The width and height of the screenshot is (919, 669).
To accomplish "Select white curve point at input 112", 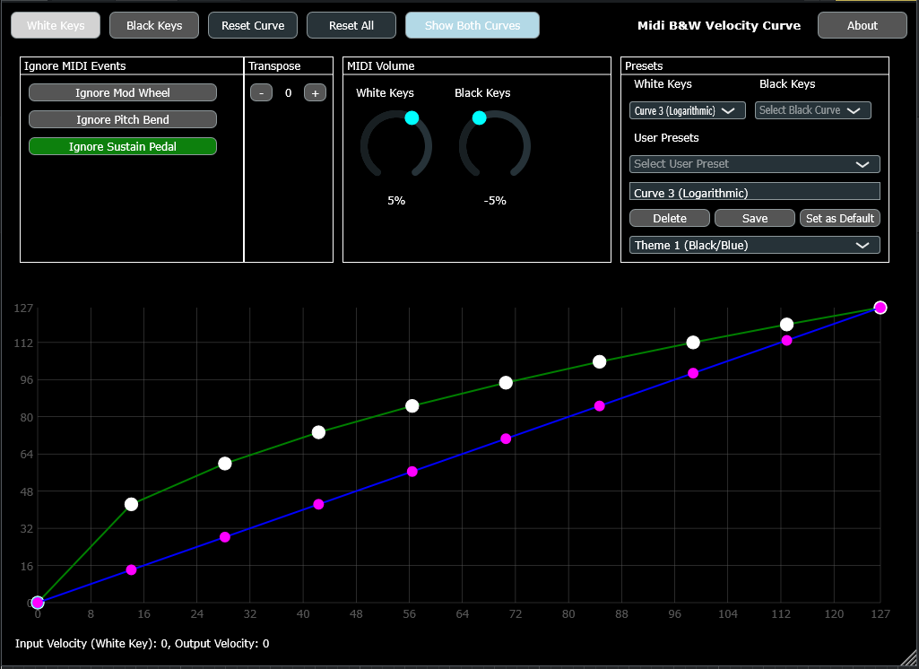I will pos(786,325).
